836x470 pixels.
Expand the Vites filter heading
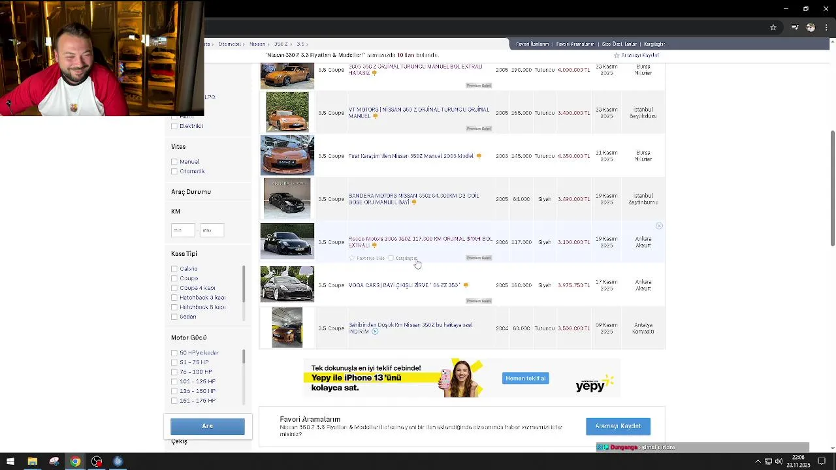click(x=178, y=147)
